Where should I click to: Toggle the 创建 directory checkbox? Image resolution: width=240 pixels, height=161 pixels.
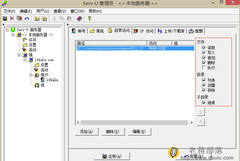(204, 85)
